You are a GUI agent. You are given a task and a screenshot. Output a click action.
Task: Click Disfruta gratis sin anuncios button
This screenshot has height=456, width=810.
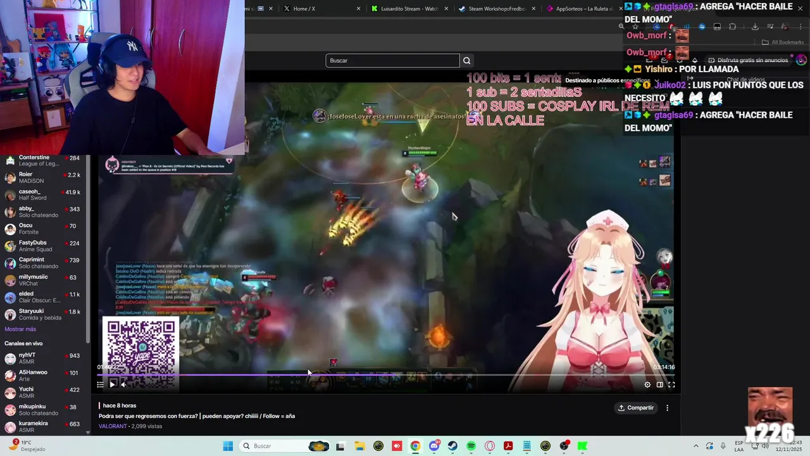point(748,60)
